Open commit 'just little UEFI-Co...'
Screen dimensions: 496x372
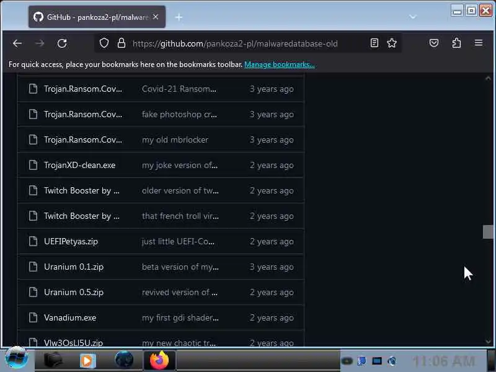click(178, 241)
